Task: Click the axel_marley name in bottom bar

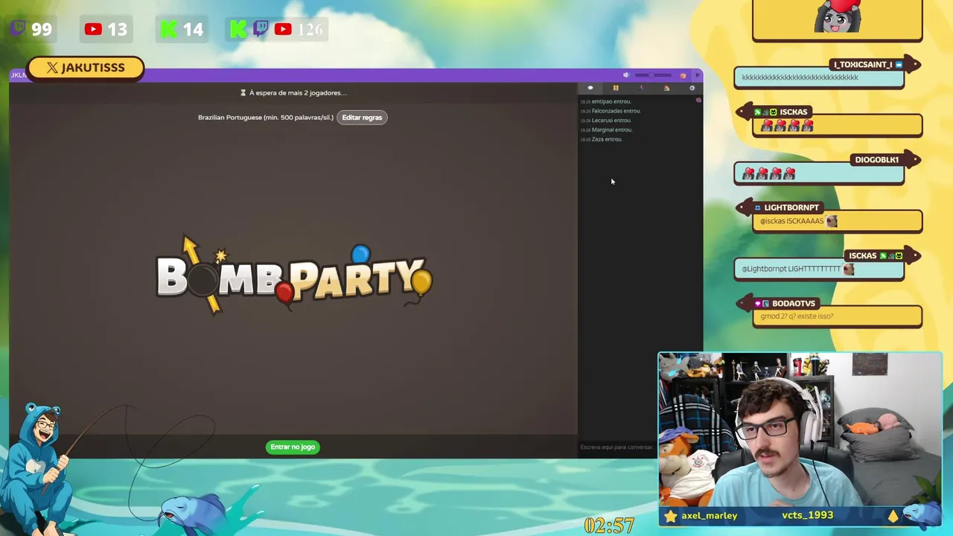Action: pyautogui.click(x=709, y=515)
